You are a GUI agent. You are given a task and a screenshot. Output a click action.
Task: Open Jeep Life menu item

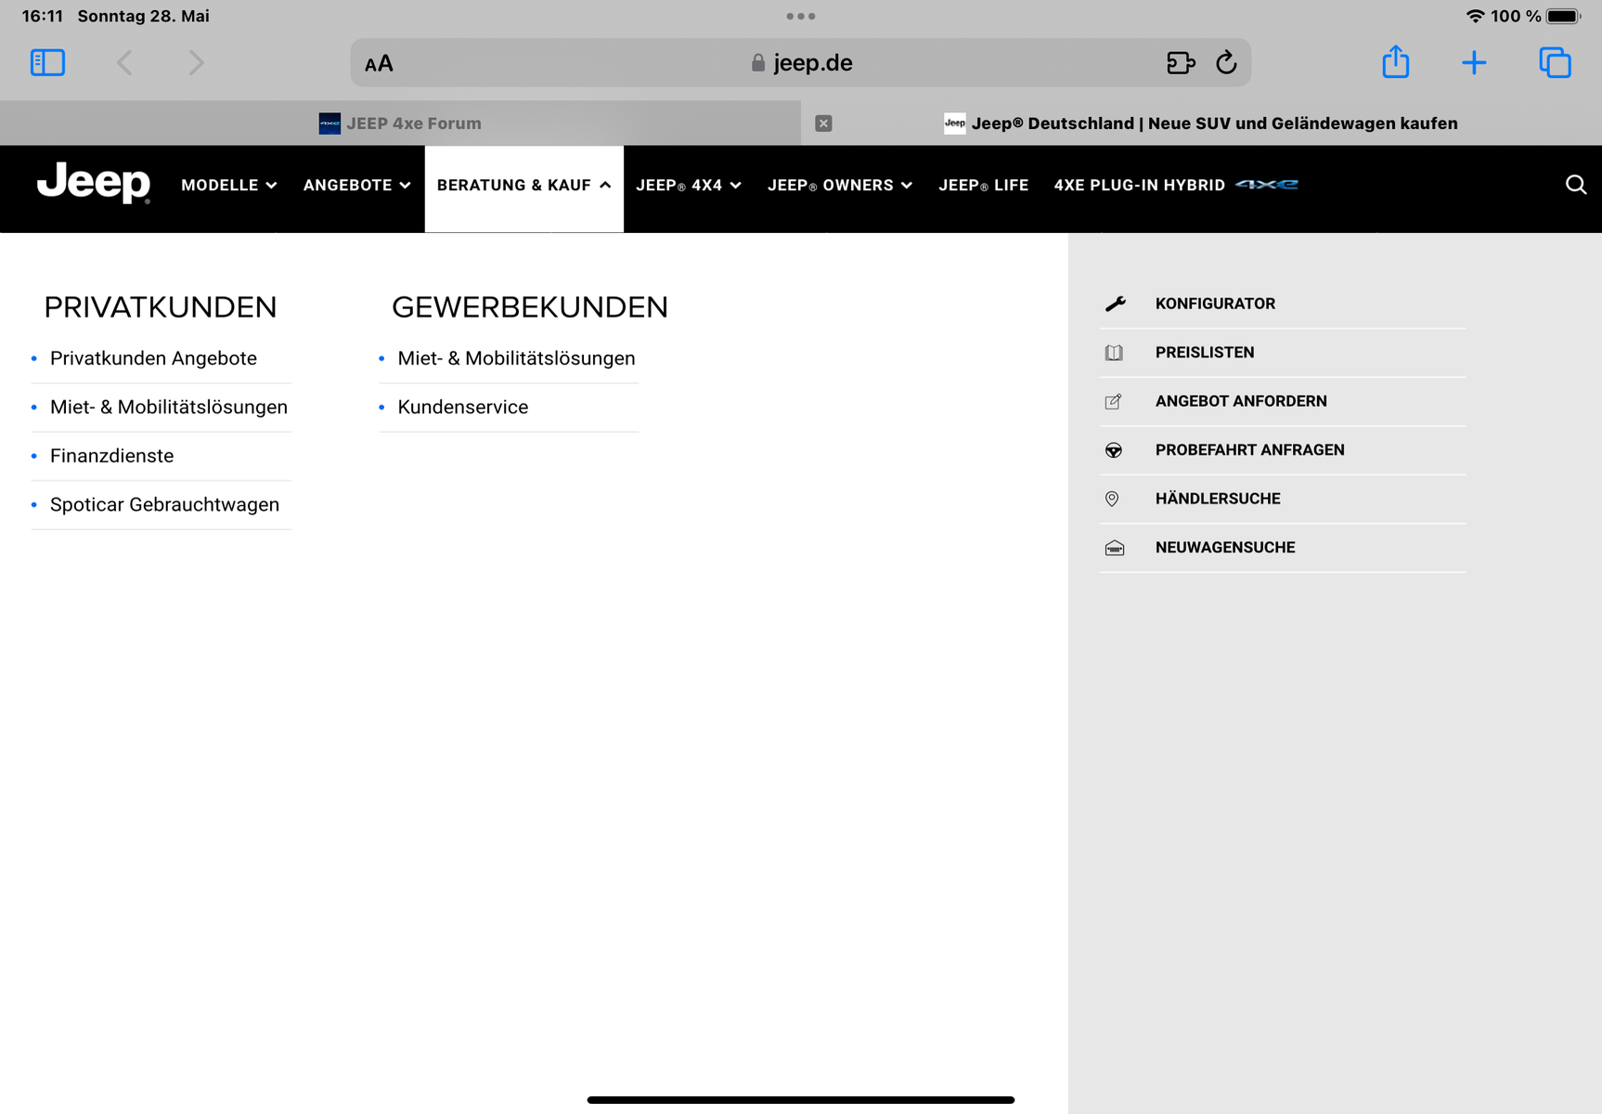click(x=983, y=185)
